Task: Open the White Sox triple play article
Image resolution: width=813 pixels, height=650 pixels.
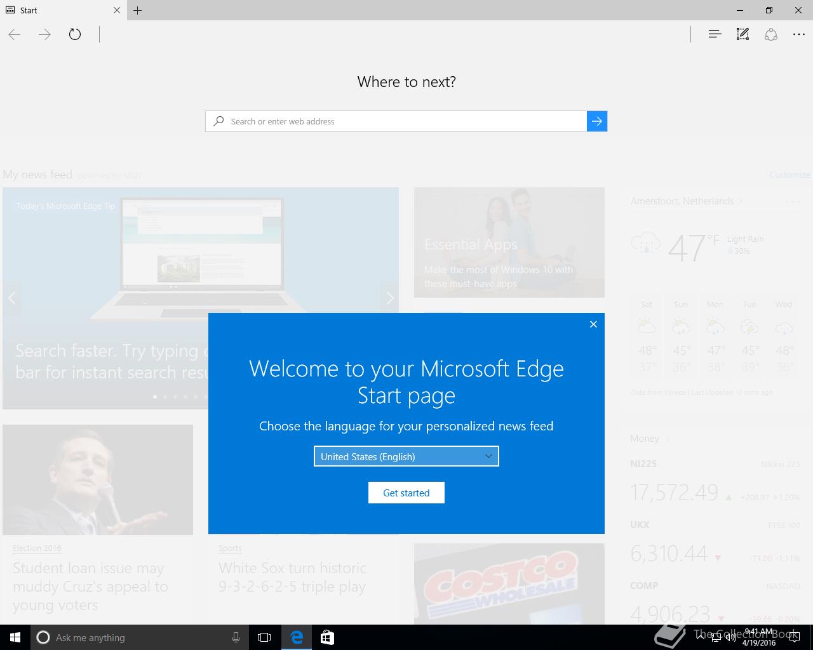Action: click(x=292, y=577)
